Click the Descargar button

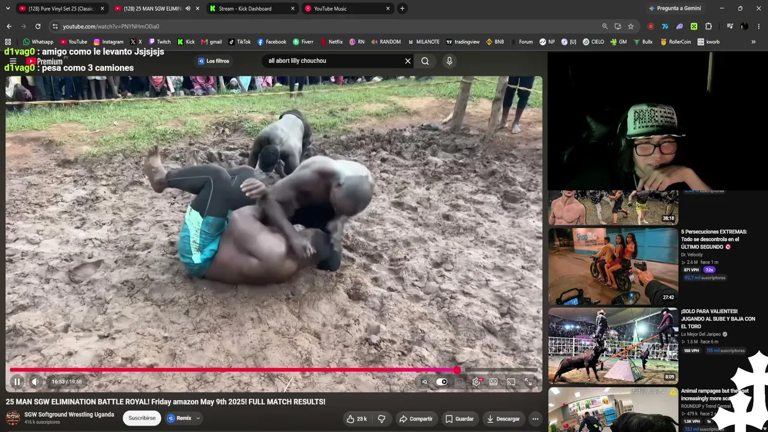(x=503, y=419)
